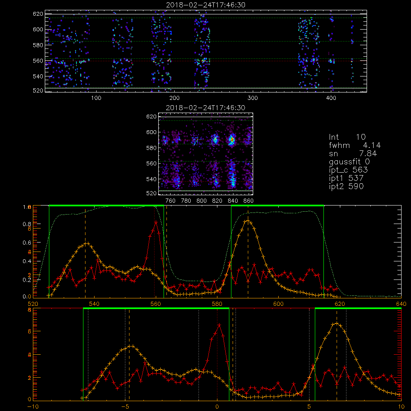
Task: Click the timestamp title above the middle image
Action: click(x=206, y=108)
